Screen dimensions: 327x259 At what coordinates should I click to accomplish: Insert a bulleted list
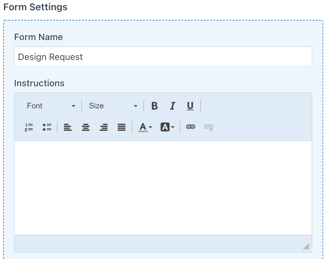tap(47, 127)
